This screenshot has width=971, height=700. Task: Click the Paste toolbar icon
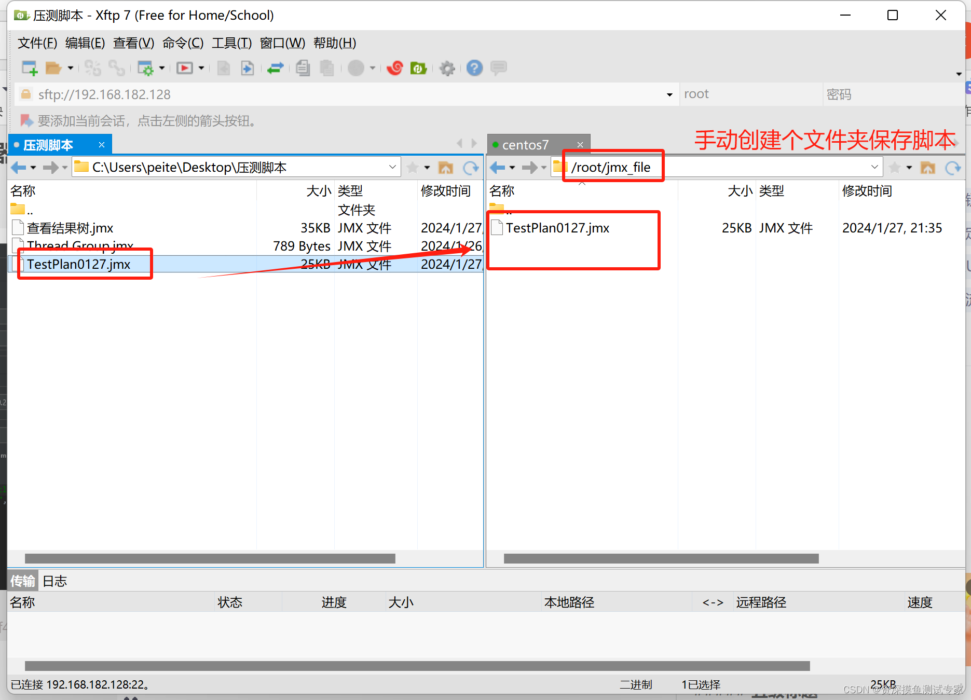click(x=327, y=68)
